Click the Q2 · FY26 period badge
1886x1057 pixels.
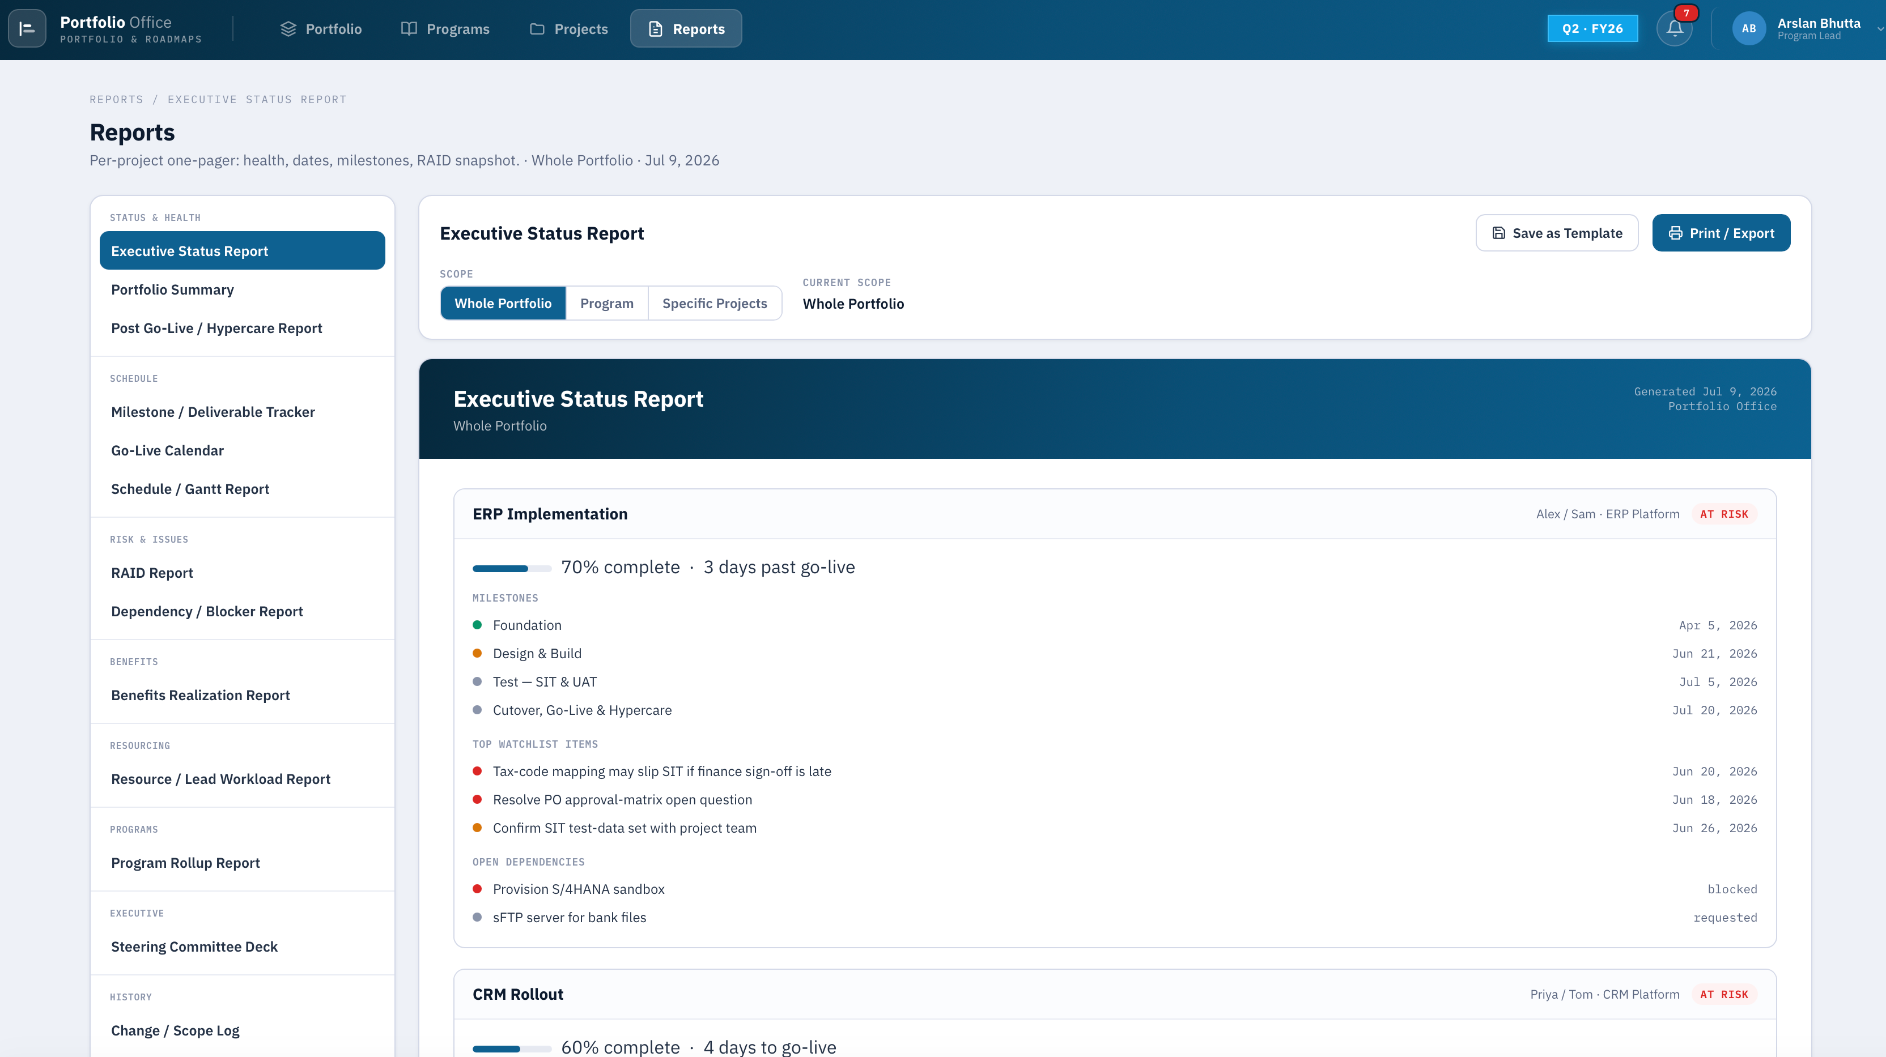(1592, 28)
